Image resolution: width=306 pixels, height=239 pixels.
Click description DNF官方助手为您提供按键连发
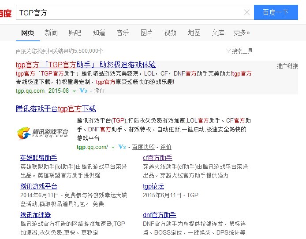[x=183, y=224]
